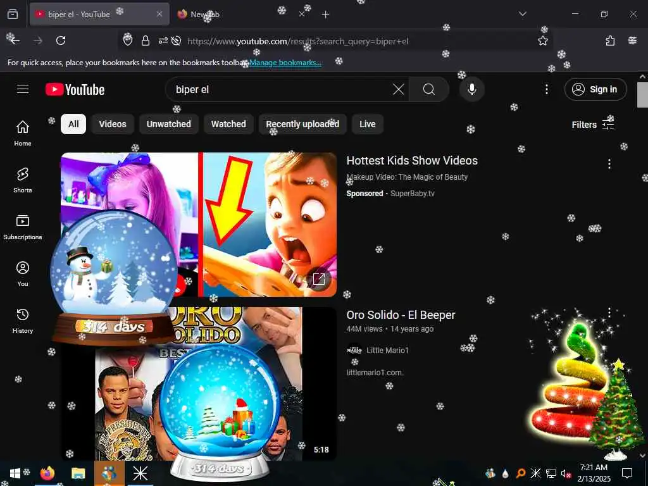Open more options for Oro Solido video
Screen dimensions: 648x486
coord(609,312)
